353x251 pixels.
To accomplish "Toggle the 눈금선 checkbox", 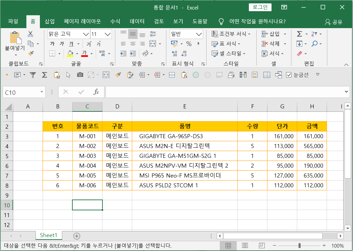I will click(x=289, y=75).
